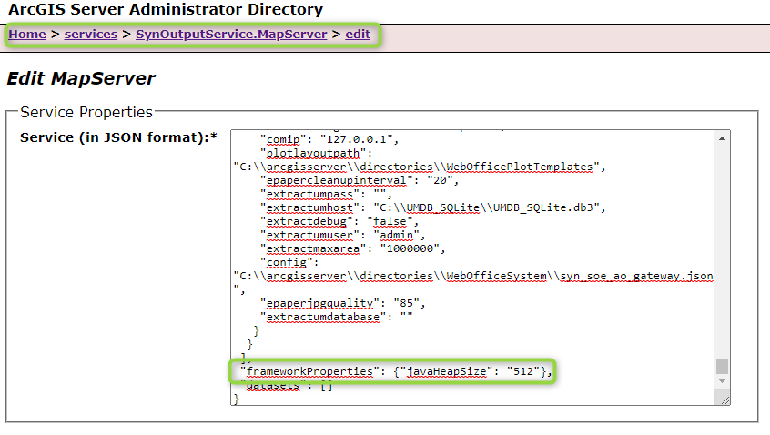Click the "frameworkProperties" key in JSON

308,371
